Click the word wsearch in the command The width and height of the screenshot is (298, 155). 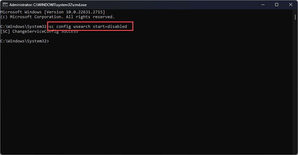click(82, 26)
